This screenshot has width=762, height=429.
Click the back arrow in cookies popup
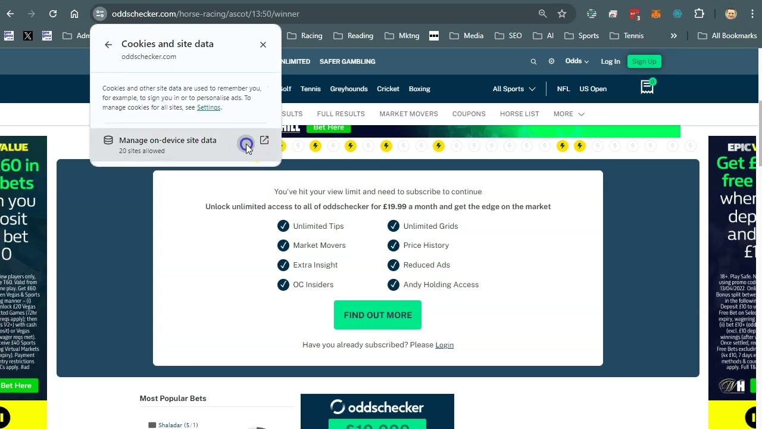[108, 45]
